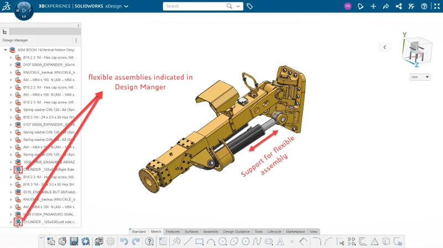This screenshot has height=248, width=443.
Task: Click the plus Add icon in top bar
Action: (x=373, y=7)
